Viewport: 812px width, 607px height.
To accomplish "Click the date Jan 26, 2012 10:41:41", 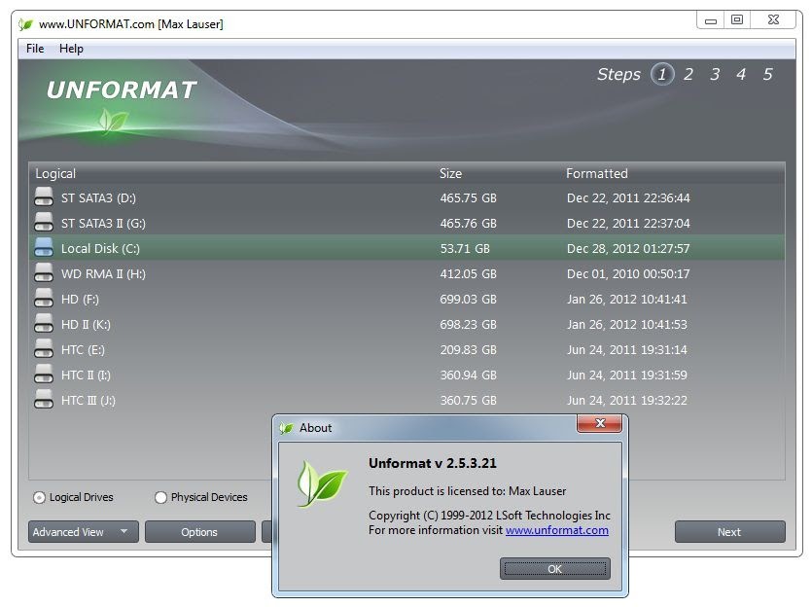I will 626,300.
